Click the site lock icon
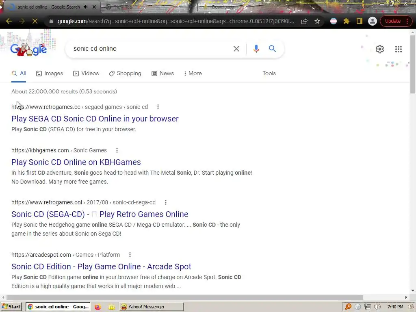 pos(51,21)
